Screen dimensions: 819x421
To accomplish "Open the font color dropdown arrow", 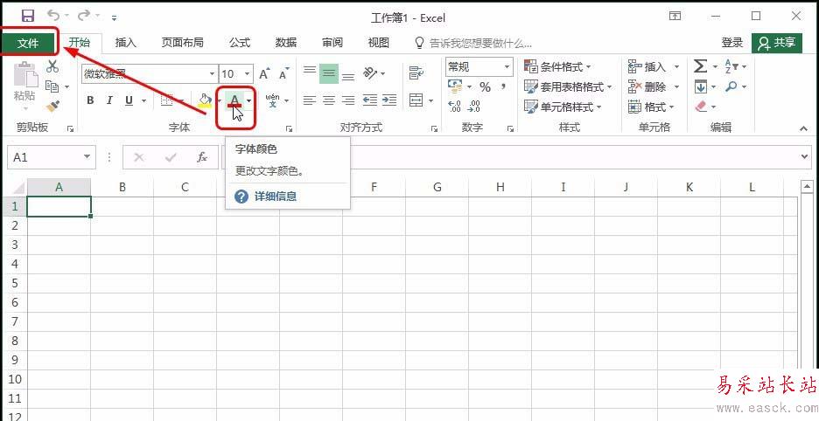I will tap(249, 100).
